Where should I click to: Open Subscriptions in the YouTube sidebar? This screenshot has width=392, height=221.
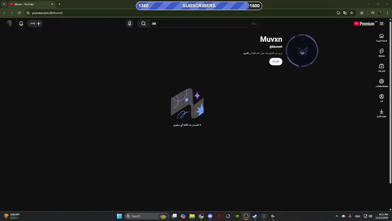click(382, 68)
